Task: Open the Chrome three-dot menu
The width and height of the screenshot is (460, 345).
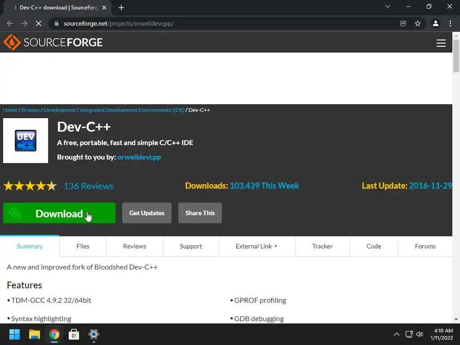Action: point(450,23)
